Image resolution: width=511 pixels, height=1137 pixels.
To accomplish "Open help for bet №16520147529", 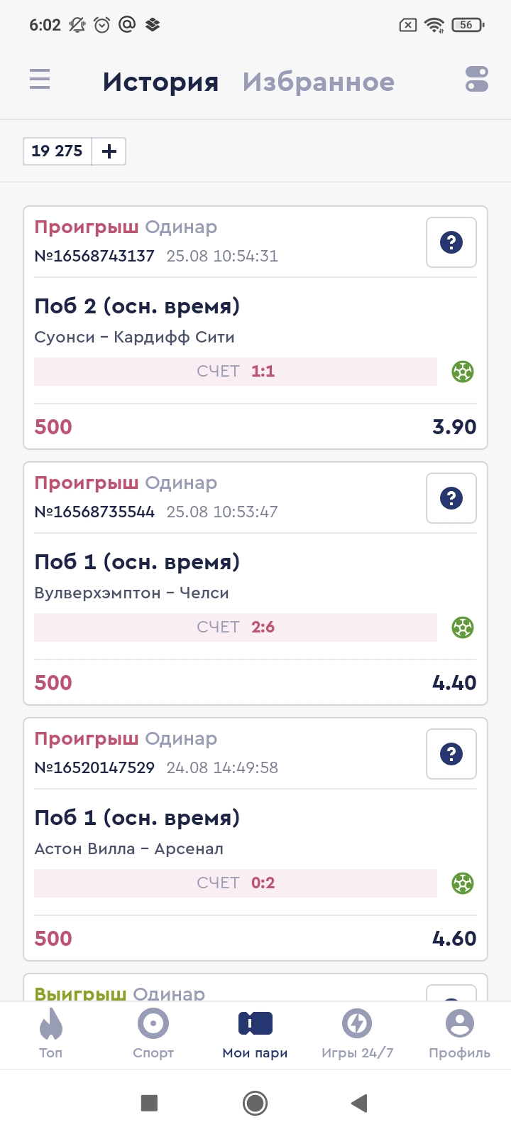I will tap(451, 754).
